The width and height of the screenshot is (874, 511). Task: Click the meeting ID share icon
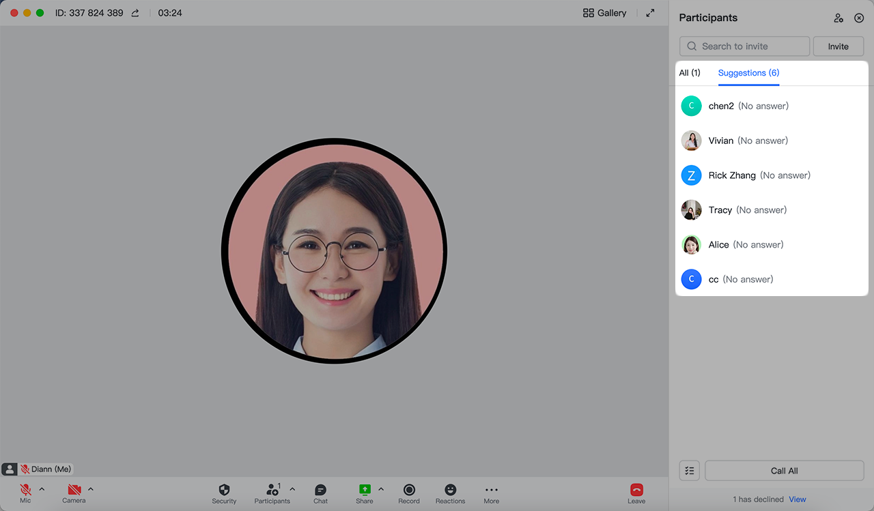click(x=135, y=12)
